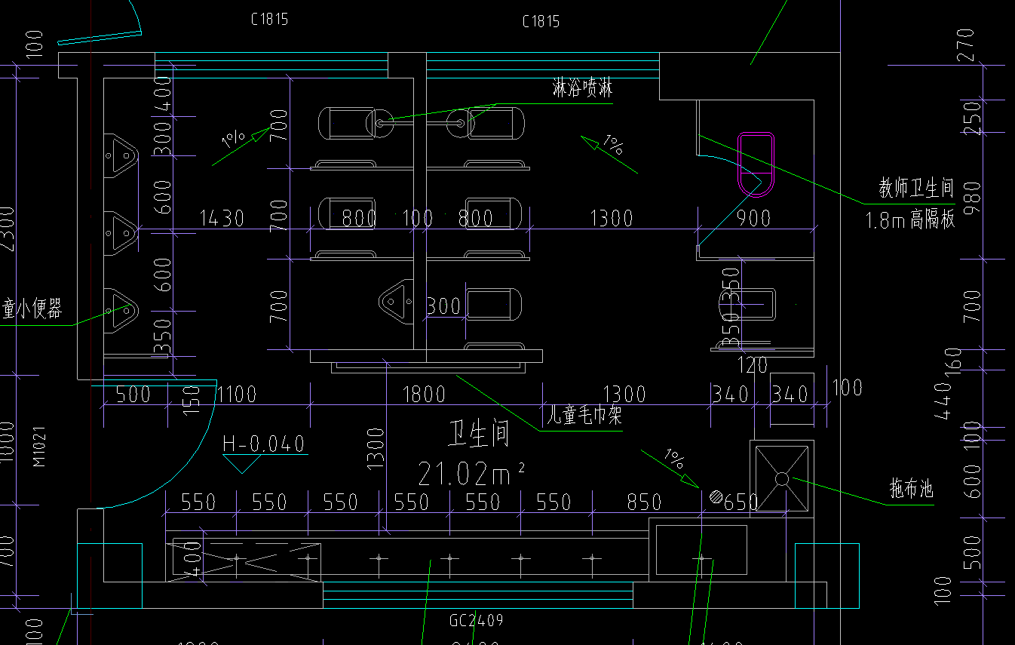Select the M1021 door tag
Viewport: 1015px width, 645px height.
pyautogui.click(x=40, y=447)
